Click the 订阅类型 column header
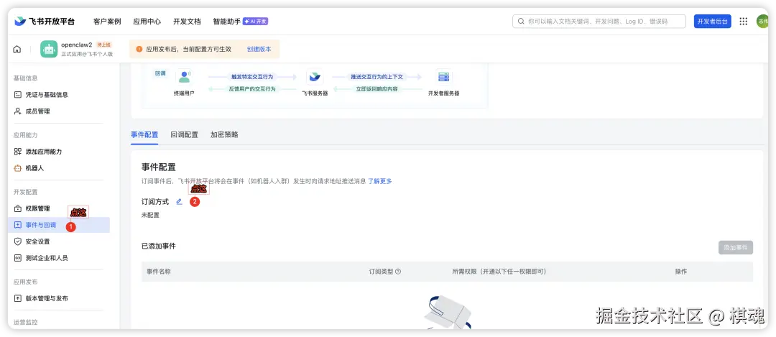The image size is (776, 337). pyautogui.click(x=381, y=272)
